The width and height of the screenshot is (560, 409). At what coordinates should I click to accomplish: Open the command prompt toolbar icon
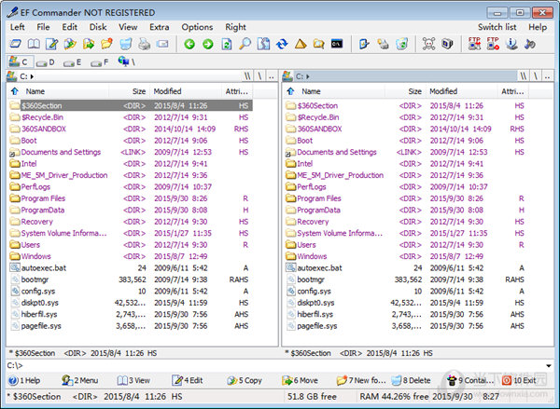337,44
